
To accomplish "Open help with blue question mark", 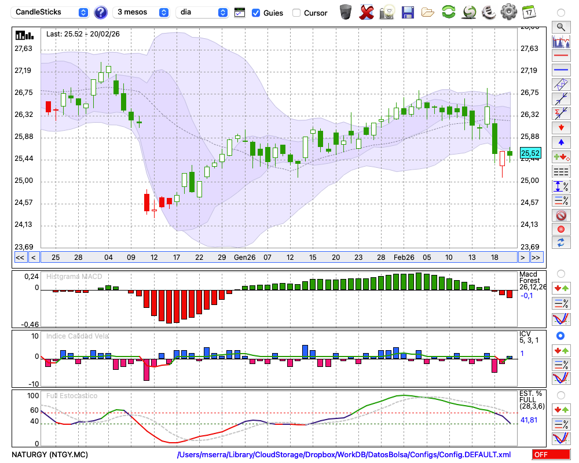I will pyautogui.click(x=101, y=12).
